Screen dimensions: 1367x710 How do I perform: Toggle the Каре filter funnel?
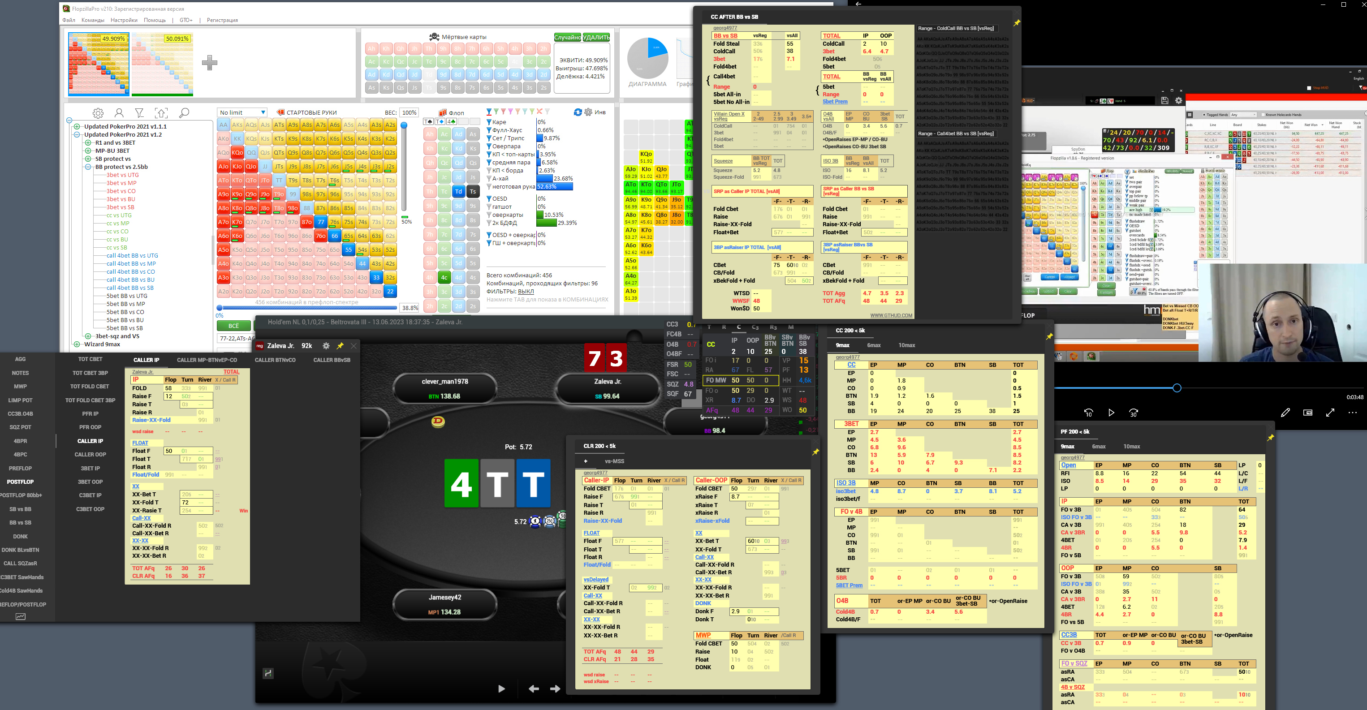(x=489, y=122)
